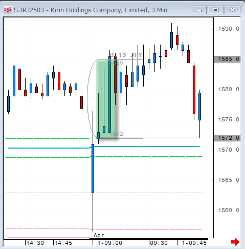Click the 1572 label on measurement box
245x249 pixels.
pyautogui.click(x=116, y=134)
